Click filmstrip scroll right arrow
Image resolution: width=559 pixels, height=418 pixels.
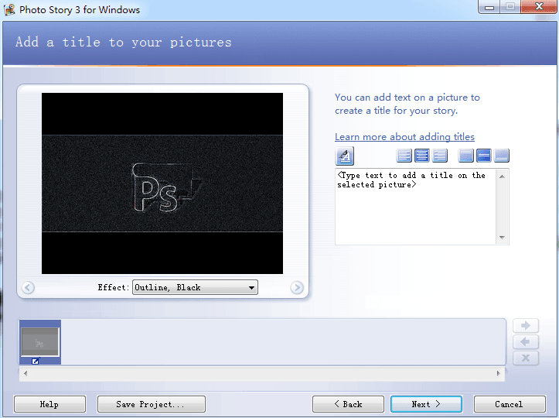[x=499, y=373]
